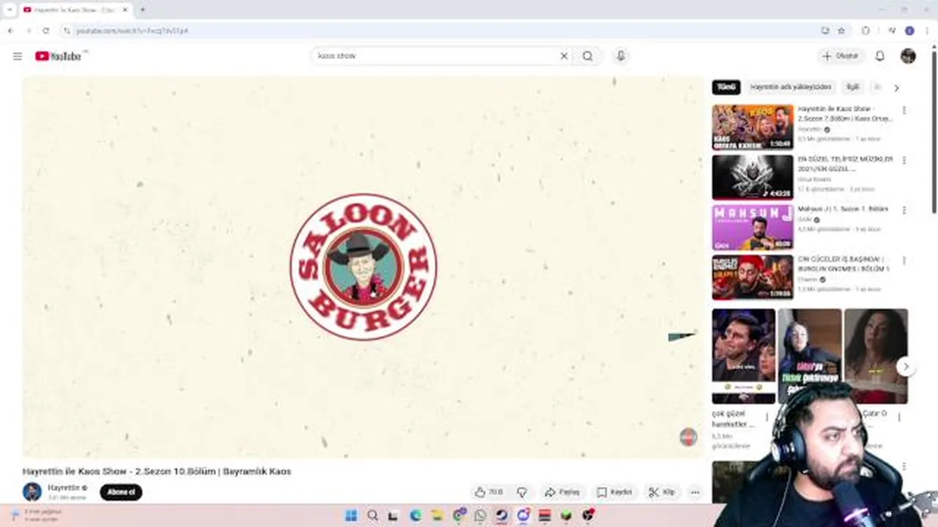Select the Tümü filter chip
The image size is (938, 527).
pos(726,87)
